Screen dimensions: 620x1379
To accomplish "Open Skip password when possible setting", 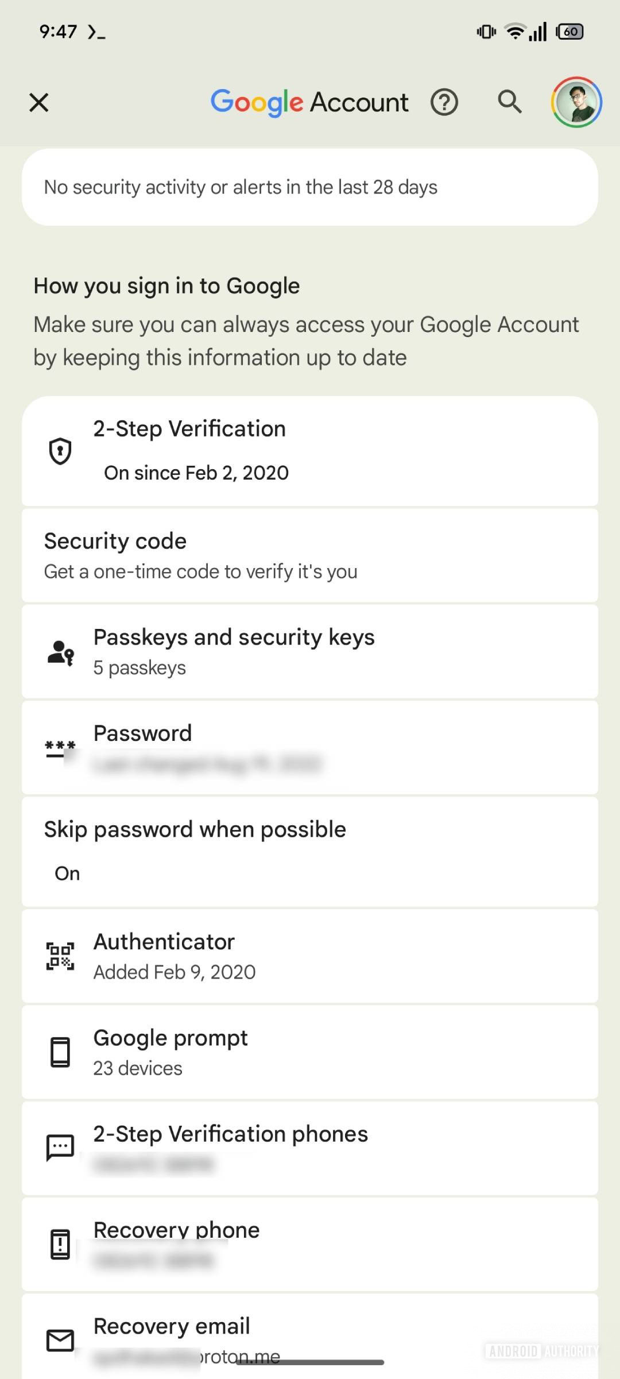I will (x=310, y=851).
